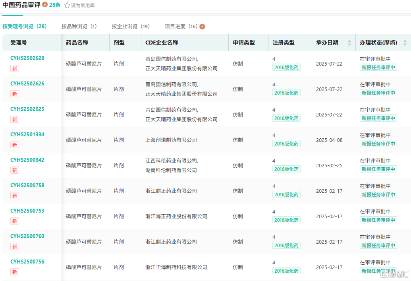Screen dimensions: 411x281
Task: Select 江西科伦药业有限公司 company text
Action: 172,161
